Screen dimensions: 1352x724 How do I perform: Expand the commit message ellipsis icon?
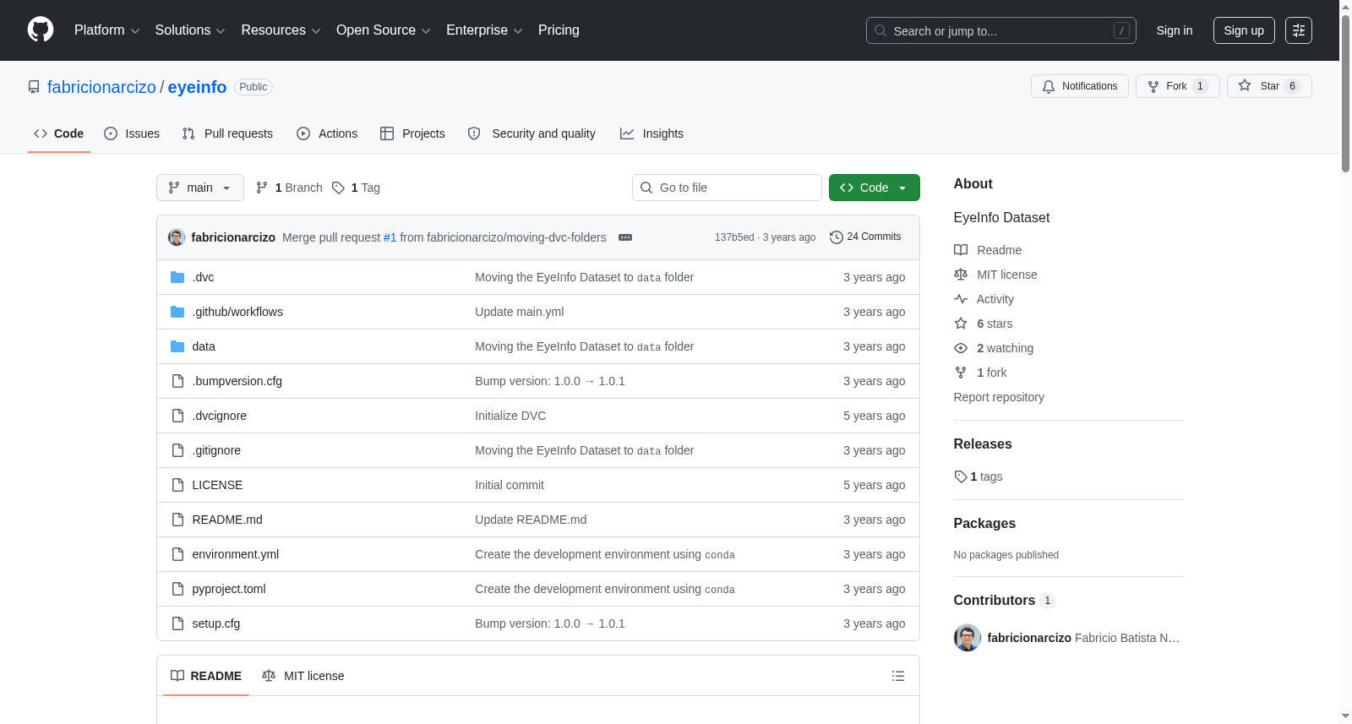625,237
